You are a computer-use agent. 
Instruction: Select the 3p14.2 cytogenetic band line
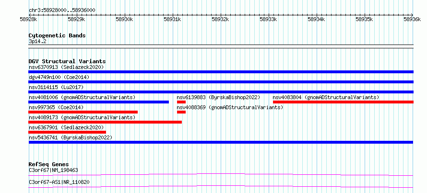tap(221, 46)
